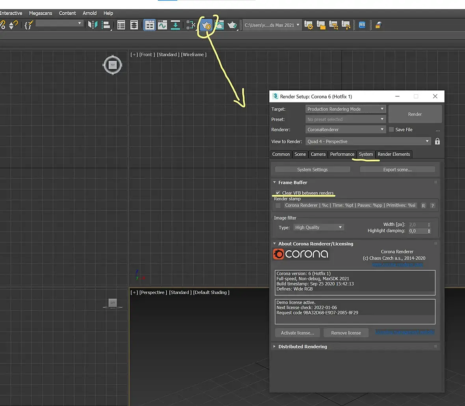Open the Image filter Type dropdown
The image size is (465, 406).
pyautogui.click(x=318, y=227)
